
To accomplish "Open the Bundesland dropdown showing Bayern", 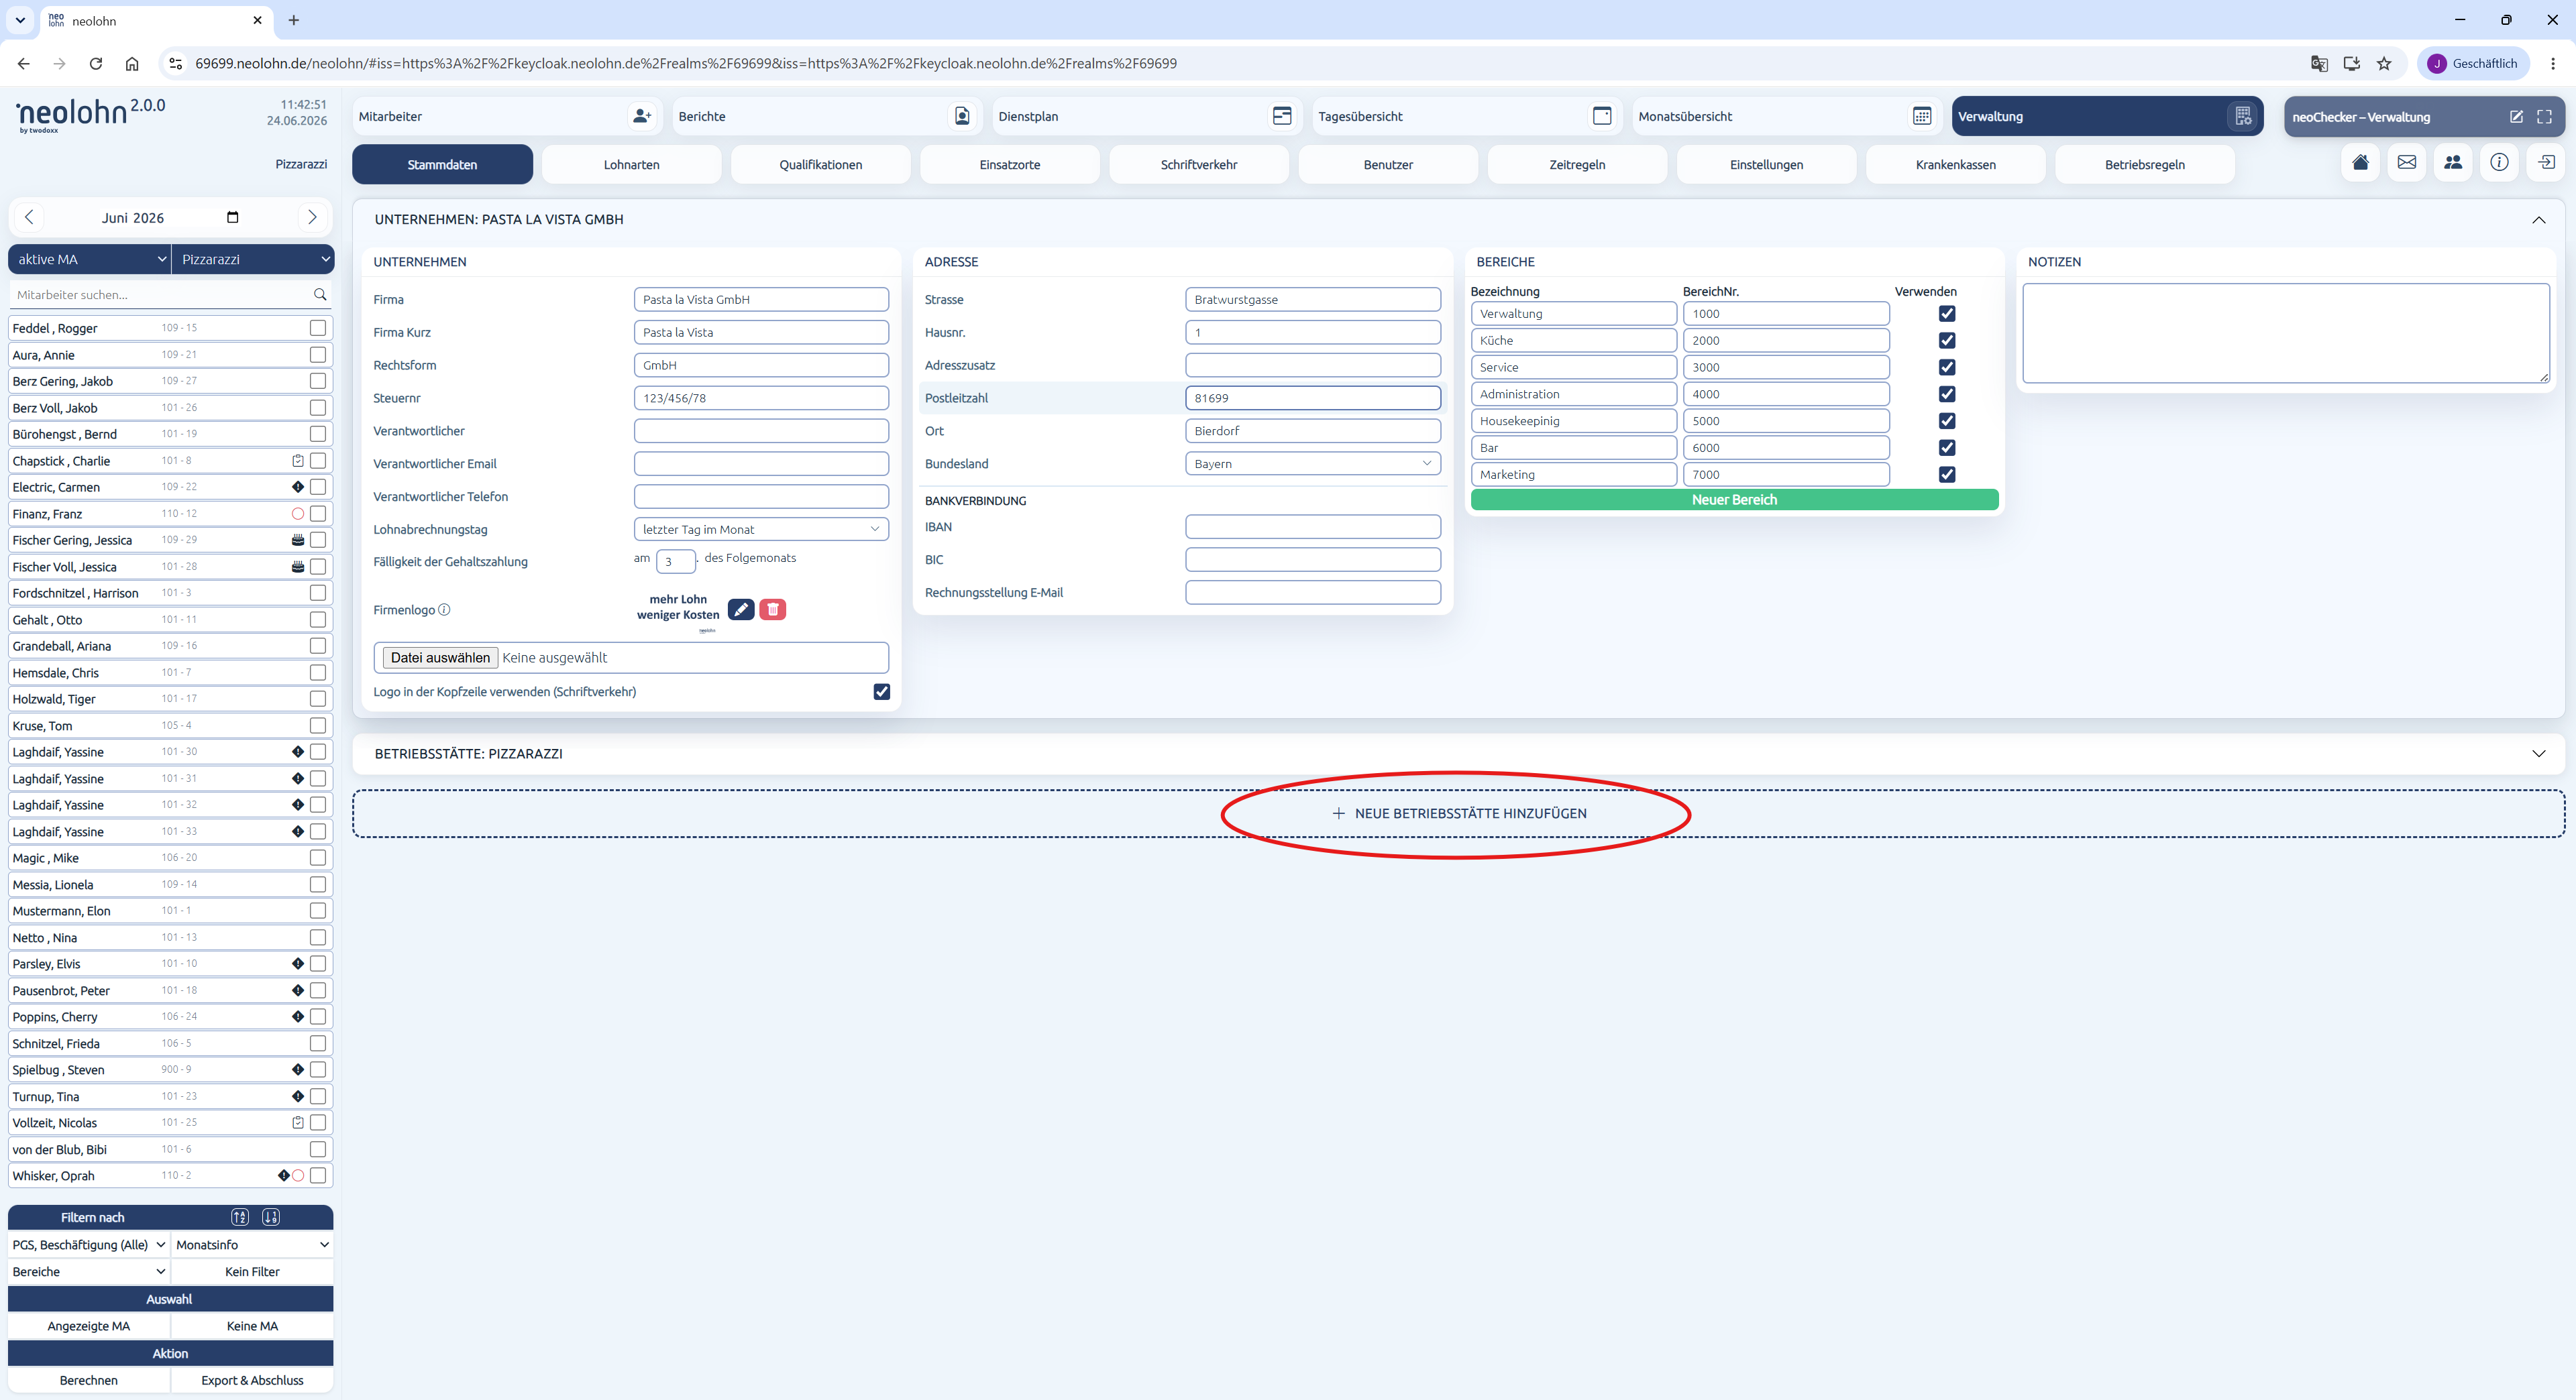I will click(1312, 464).
